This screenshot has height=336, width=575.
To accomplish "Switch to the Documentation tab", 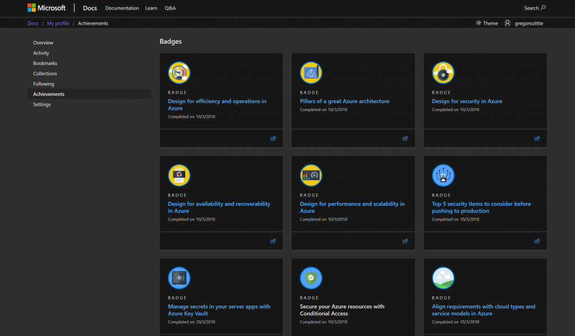I will click(122, 8).
